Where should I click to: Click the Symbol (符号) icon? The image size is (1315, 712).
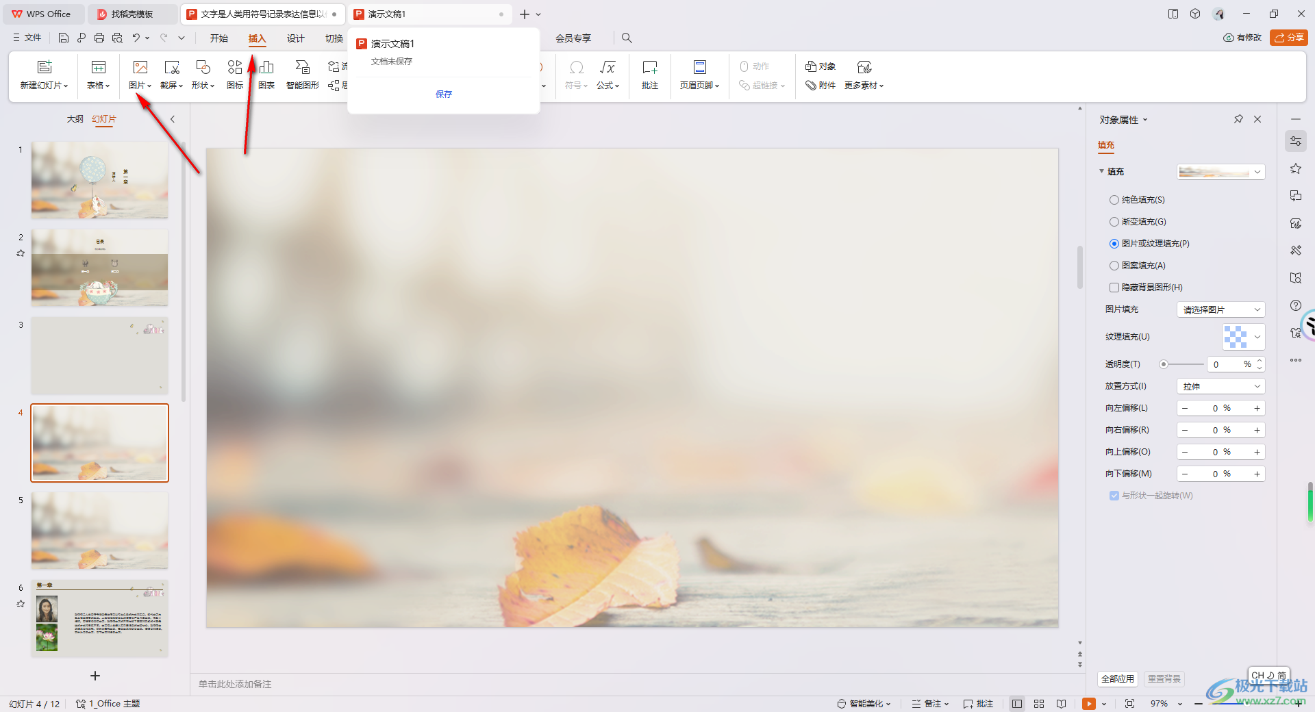tap(577, 67)
